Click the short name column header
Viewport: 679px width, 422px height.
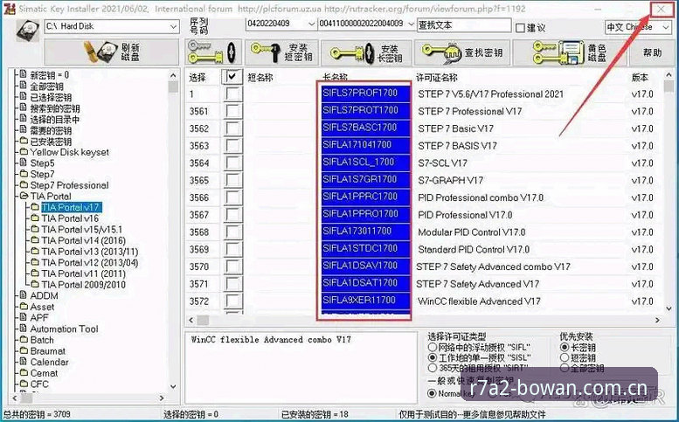[x=260, y=78]
